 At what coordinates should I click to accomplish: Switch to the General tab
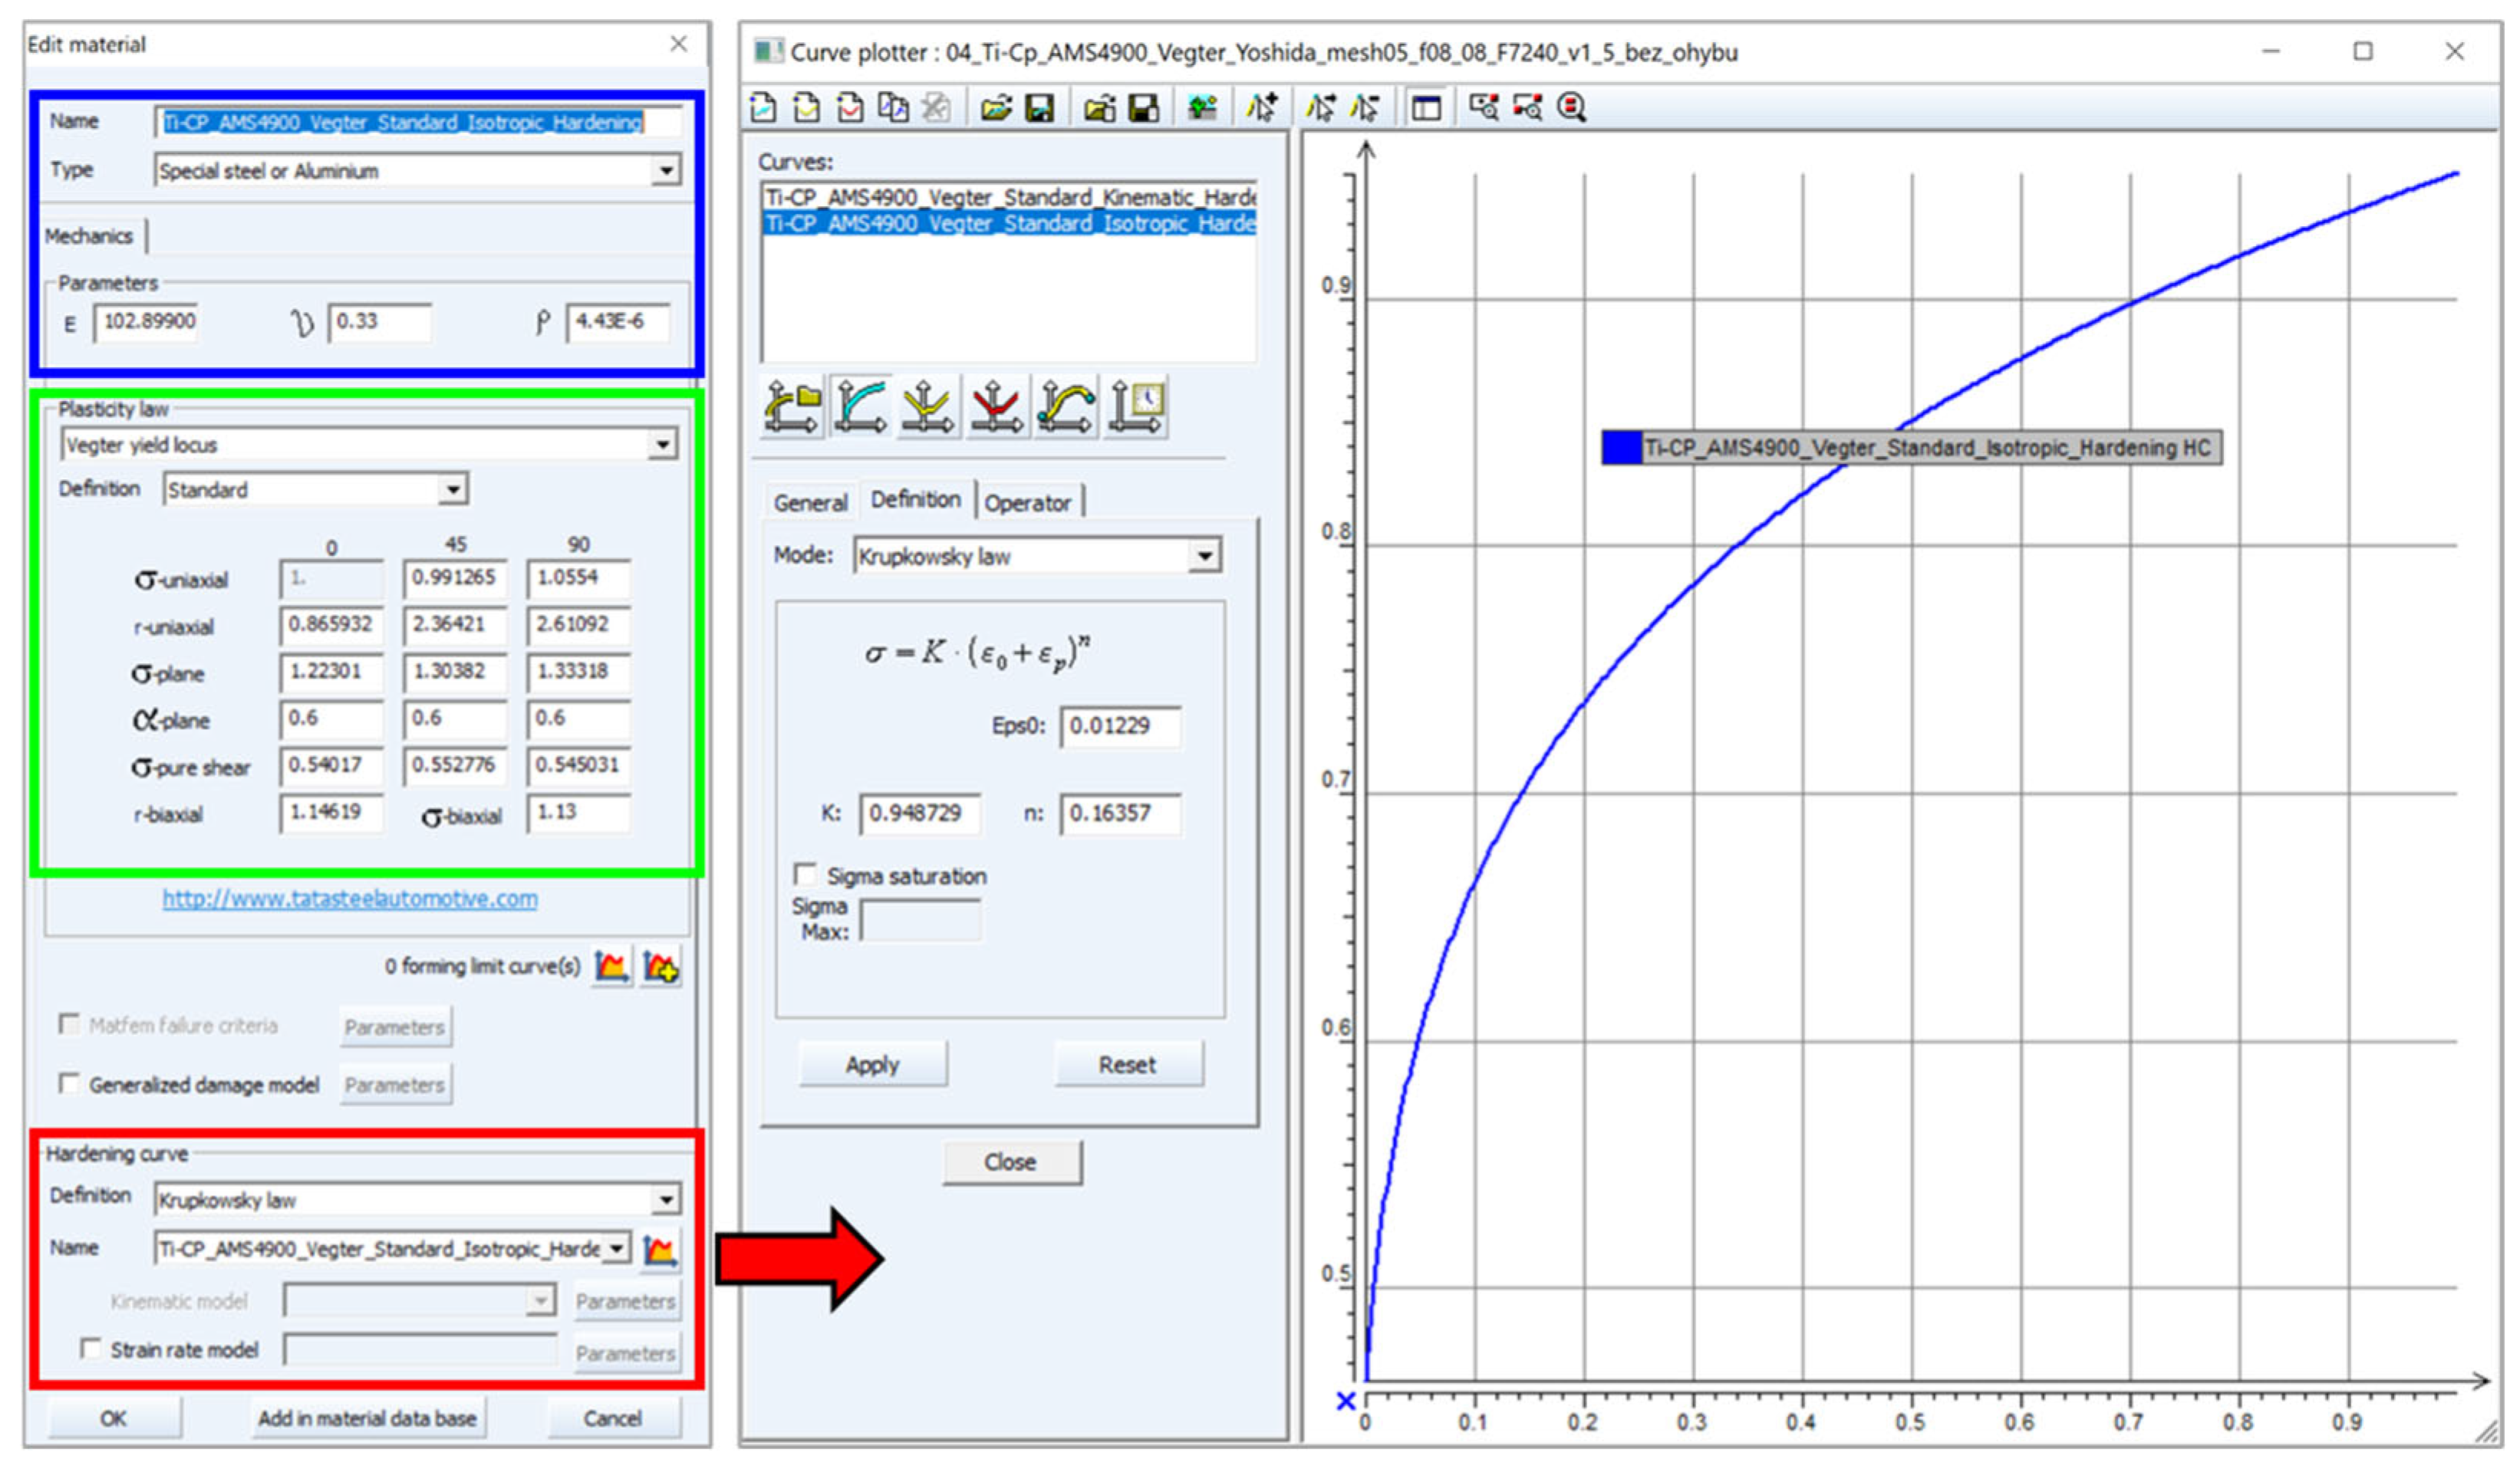pos(810,503)
